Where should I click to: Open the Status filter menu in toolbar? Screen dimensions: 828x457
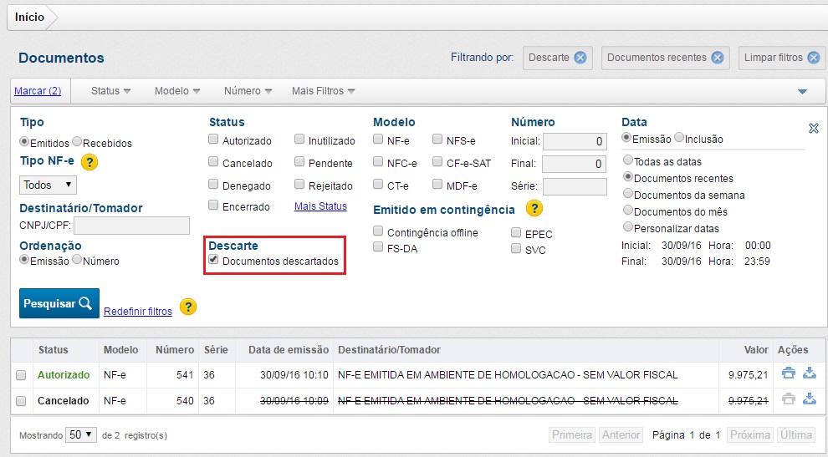coord(110,91)
